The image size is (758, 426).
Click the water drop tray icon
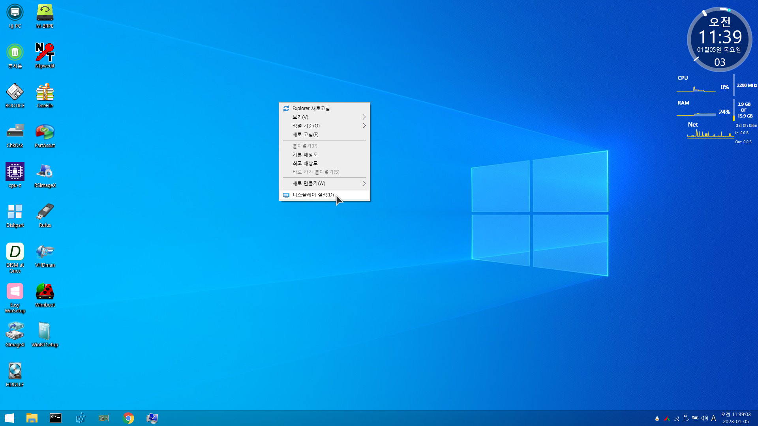click(657, 419)
